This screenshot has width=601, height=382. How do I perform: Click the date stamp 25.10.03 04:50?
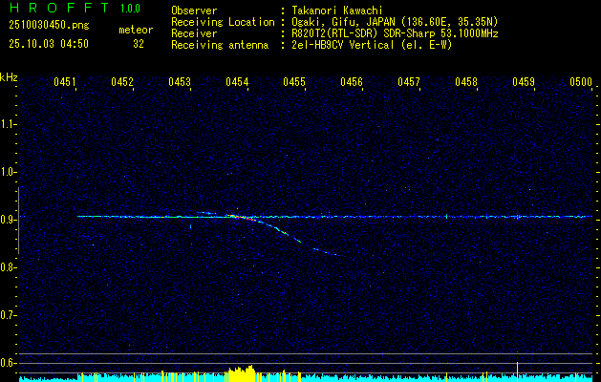pyautogui.click(x=48, y=43)
